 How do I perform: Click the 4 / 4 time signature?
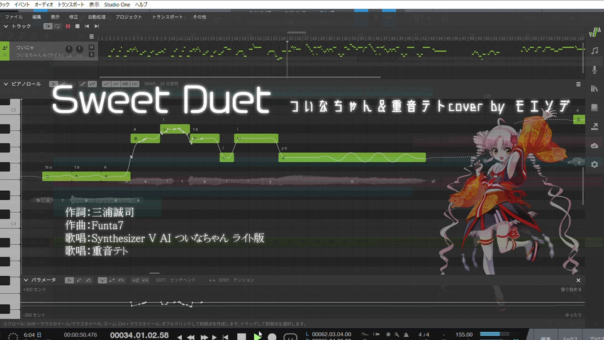(423, 334)
